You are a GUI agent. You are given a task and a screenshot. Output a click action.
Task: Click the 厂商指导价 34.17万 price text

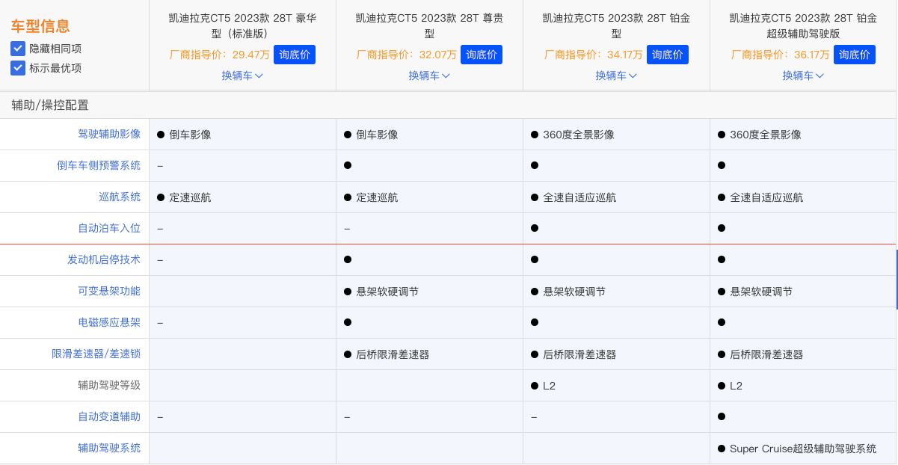coord(594,55)
